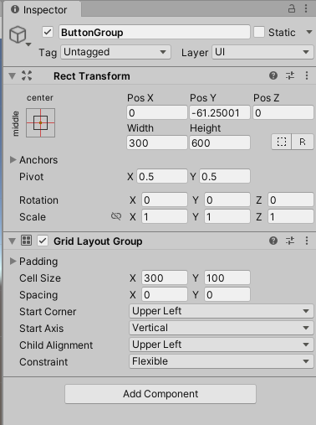The image size is (316, 425).
Task: Click the GameObject cube icon selector
Action: click(19, 35)
